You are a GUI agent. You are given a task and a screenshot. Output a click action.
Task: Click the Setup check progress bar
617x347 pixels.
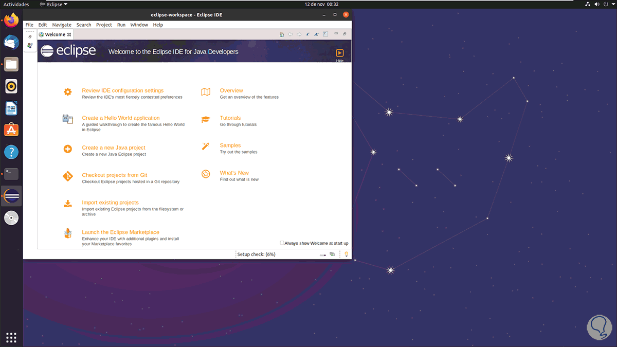(323, 254)
